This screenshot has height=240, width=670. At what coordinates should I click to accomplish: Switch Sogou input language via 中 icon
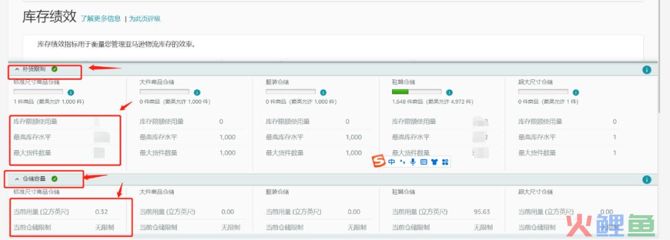(x=392, y=162)
